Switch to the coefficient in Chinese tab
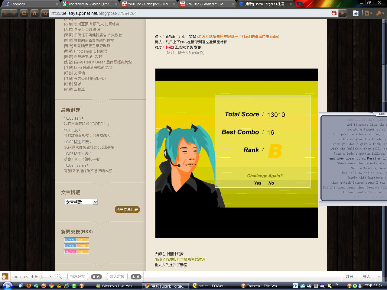This screenshot has width=387, height=290. pos(90,4)
